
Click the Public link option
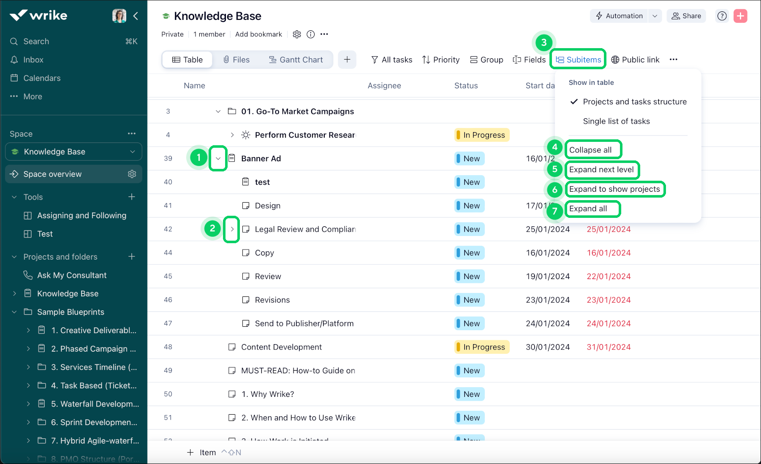pyautogui.click(x=635, y=60)
